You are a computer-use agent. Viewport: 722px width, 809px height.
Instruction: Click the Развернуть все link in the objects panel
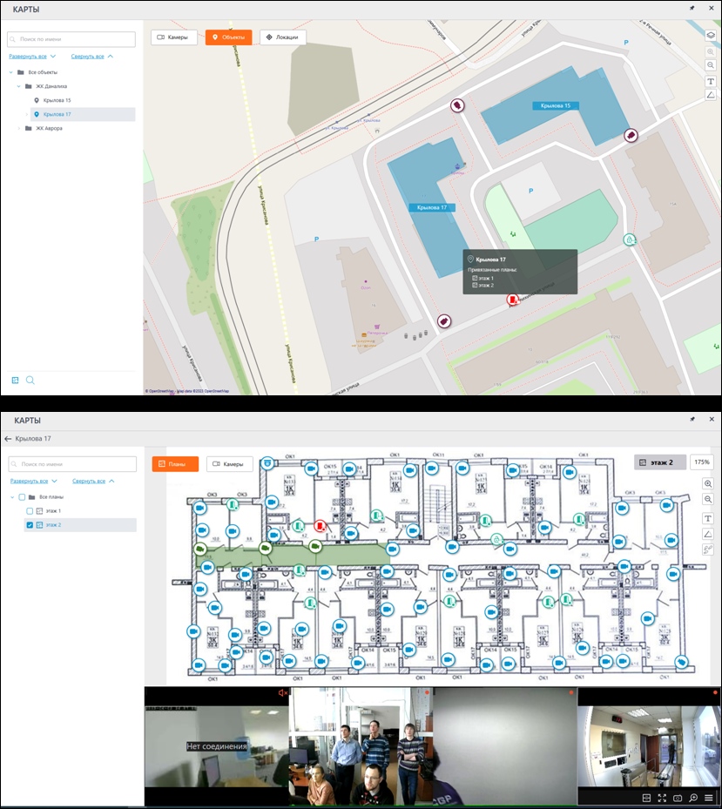pos(32,56)
